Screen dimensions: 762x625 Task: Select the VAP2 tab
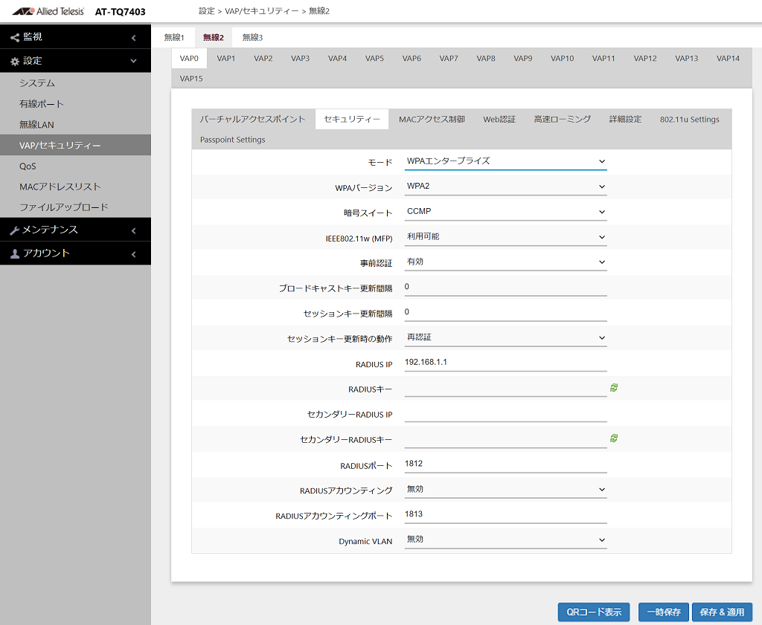click(263, 58)
